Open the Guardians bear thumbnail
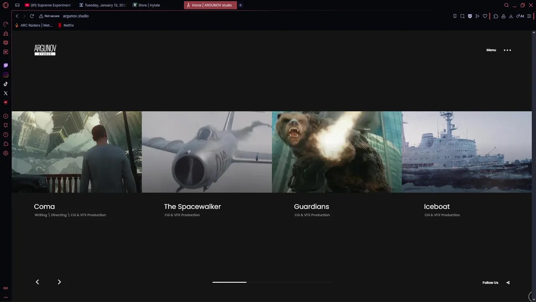The width and height of the screenshot is (536, 302). click(x=337, y=152)
